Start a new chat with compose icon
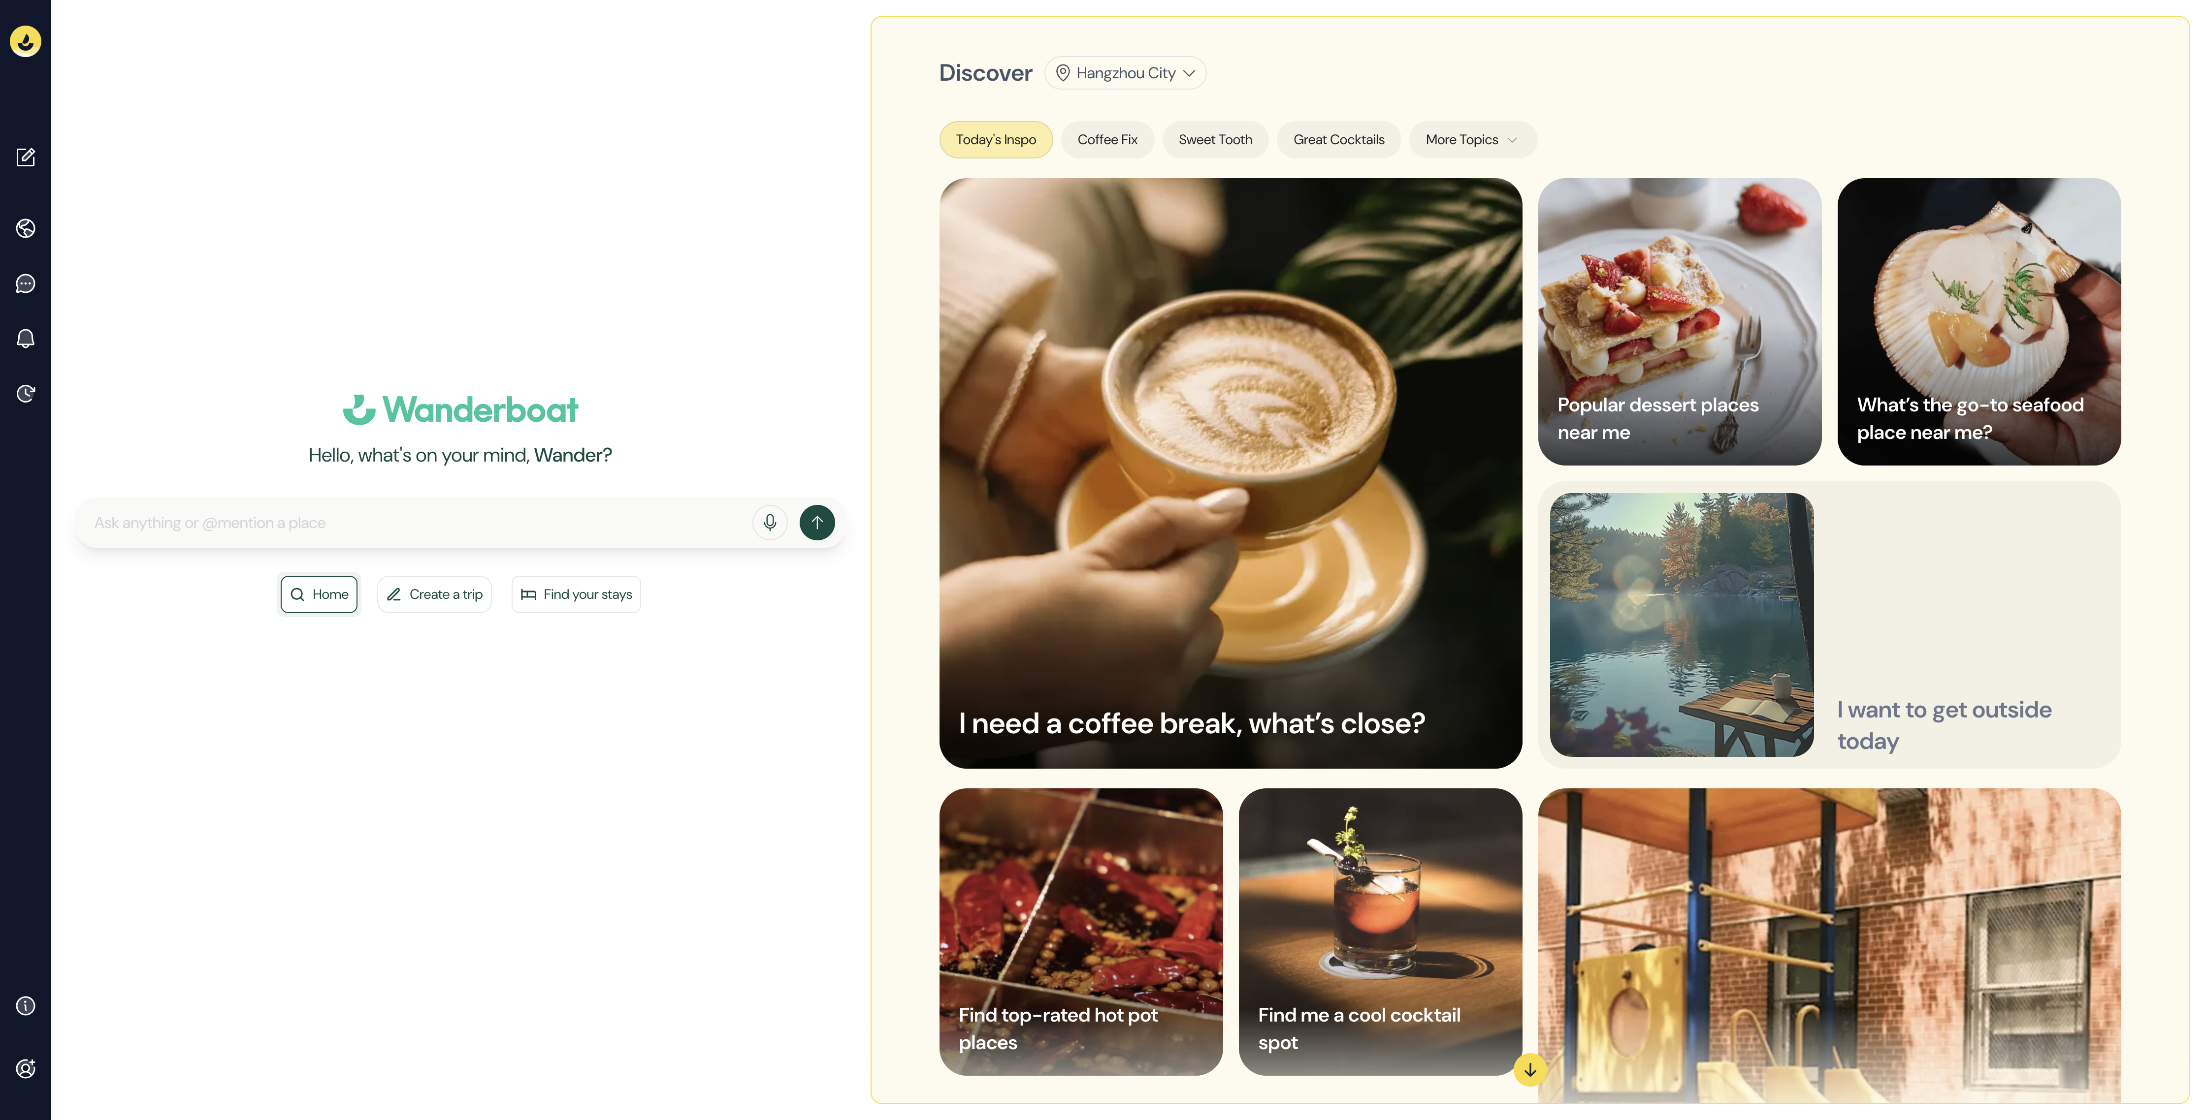 [26, 156]
